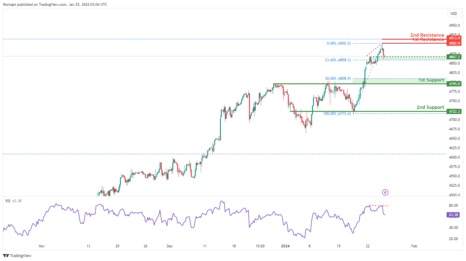Screen dimensions: 466x261
Task: Select the "1st Support" annotation text
Action: tap(431, 80)
